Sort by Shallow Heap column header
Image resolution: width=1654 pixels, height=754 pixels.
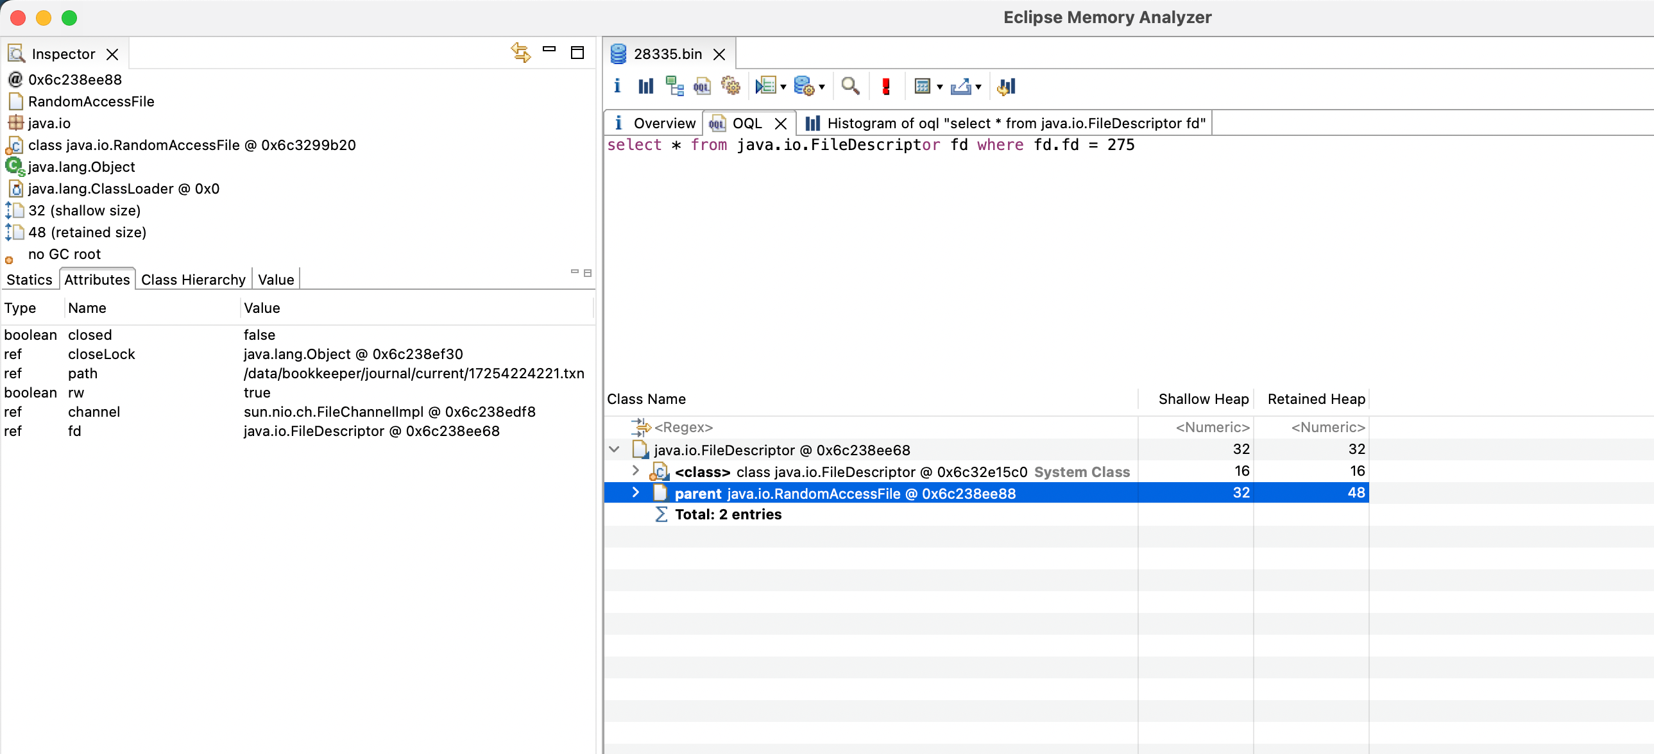click(x=1195, y=399)
